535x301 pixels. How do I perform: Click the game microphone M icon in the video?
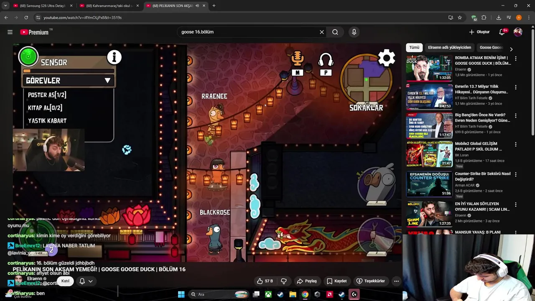(x=297, y=63)
